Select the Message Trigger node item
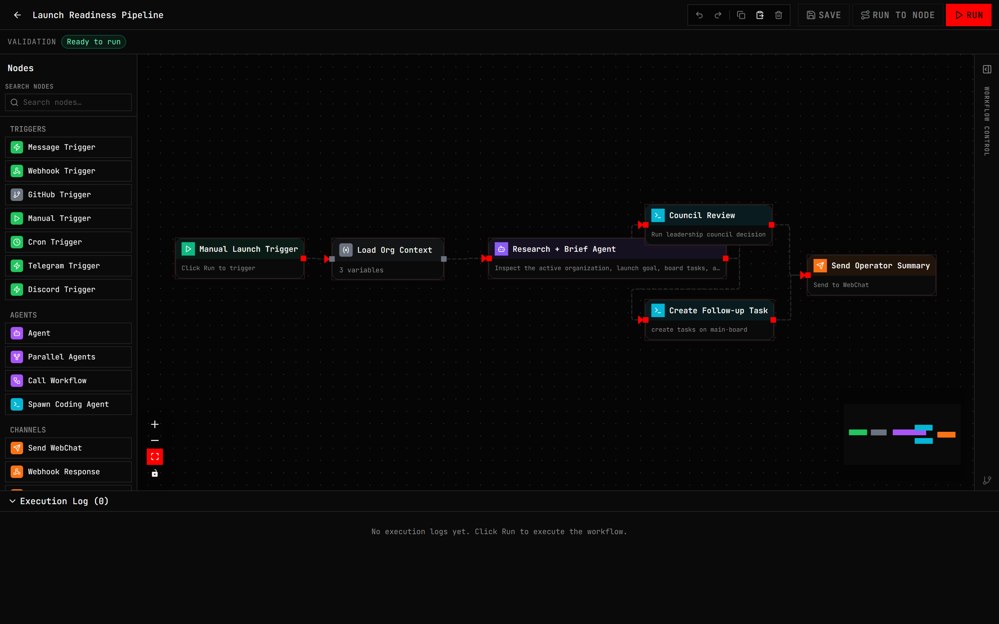 68,147
